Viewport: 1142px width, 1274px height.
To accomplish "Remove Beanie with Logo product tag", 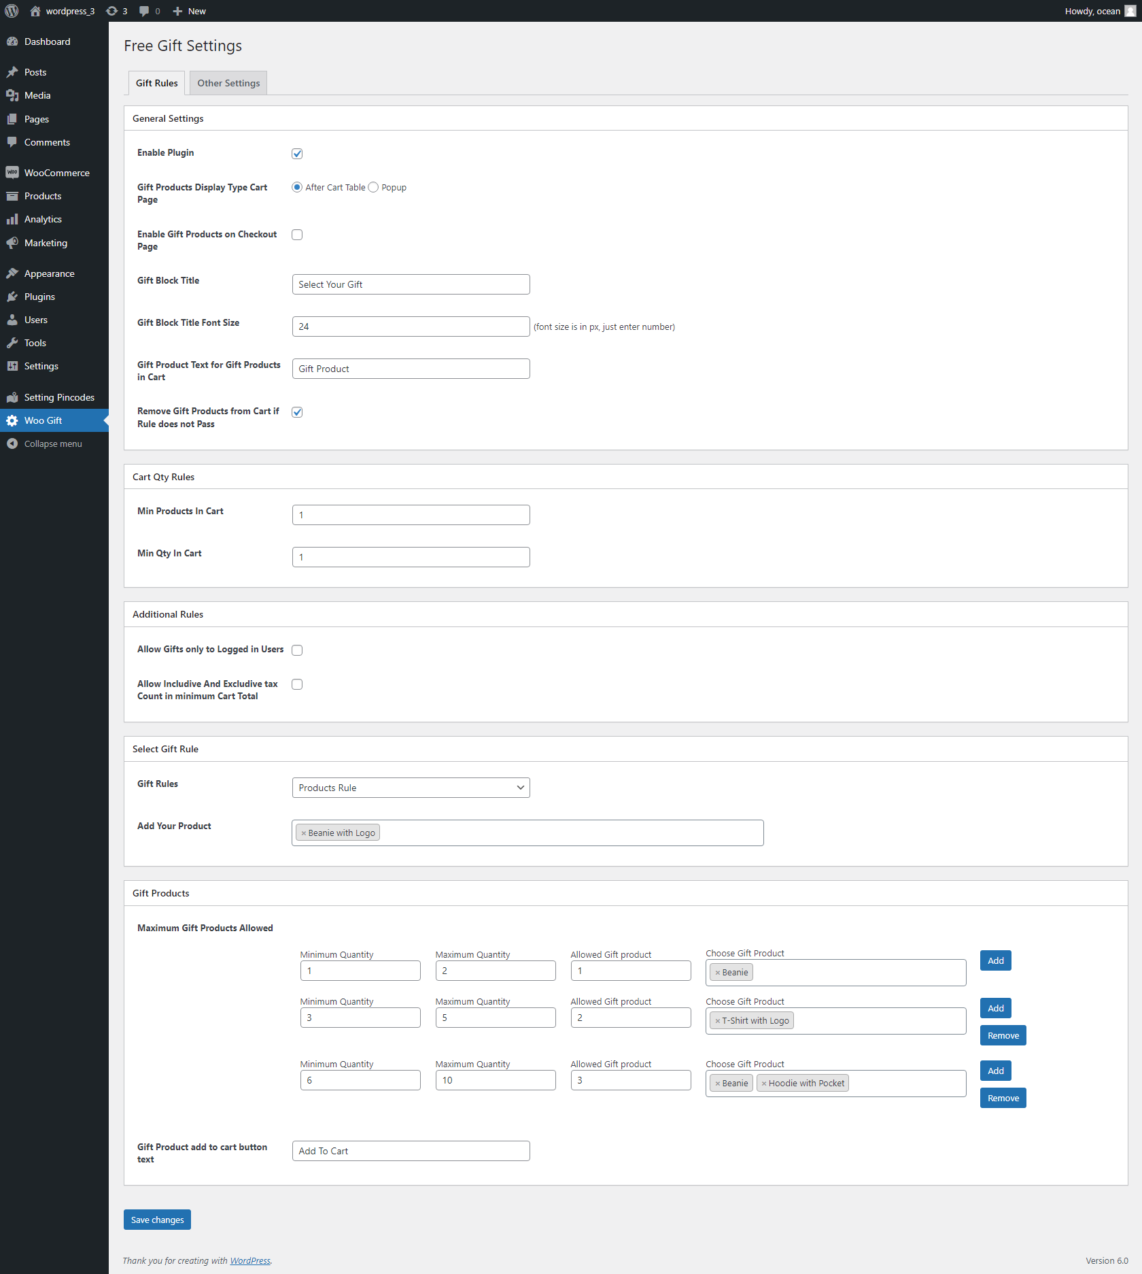I will point(304,833).
